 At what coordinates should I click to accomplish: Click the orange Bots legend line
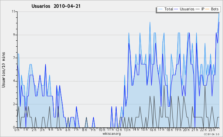tap(207, 9)
